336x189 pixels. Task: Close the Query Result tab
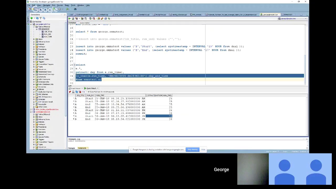pos(98,88)
